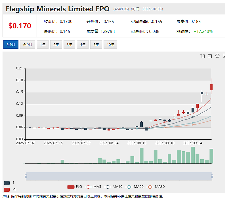This screenshot has width=229, height=202.
Task: Switch to the 6个月 time range
Action: (28, 44)
